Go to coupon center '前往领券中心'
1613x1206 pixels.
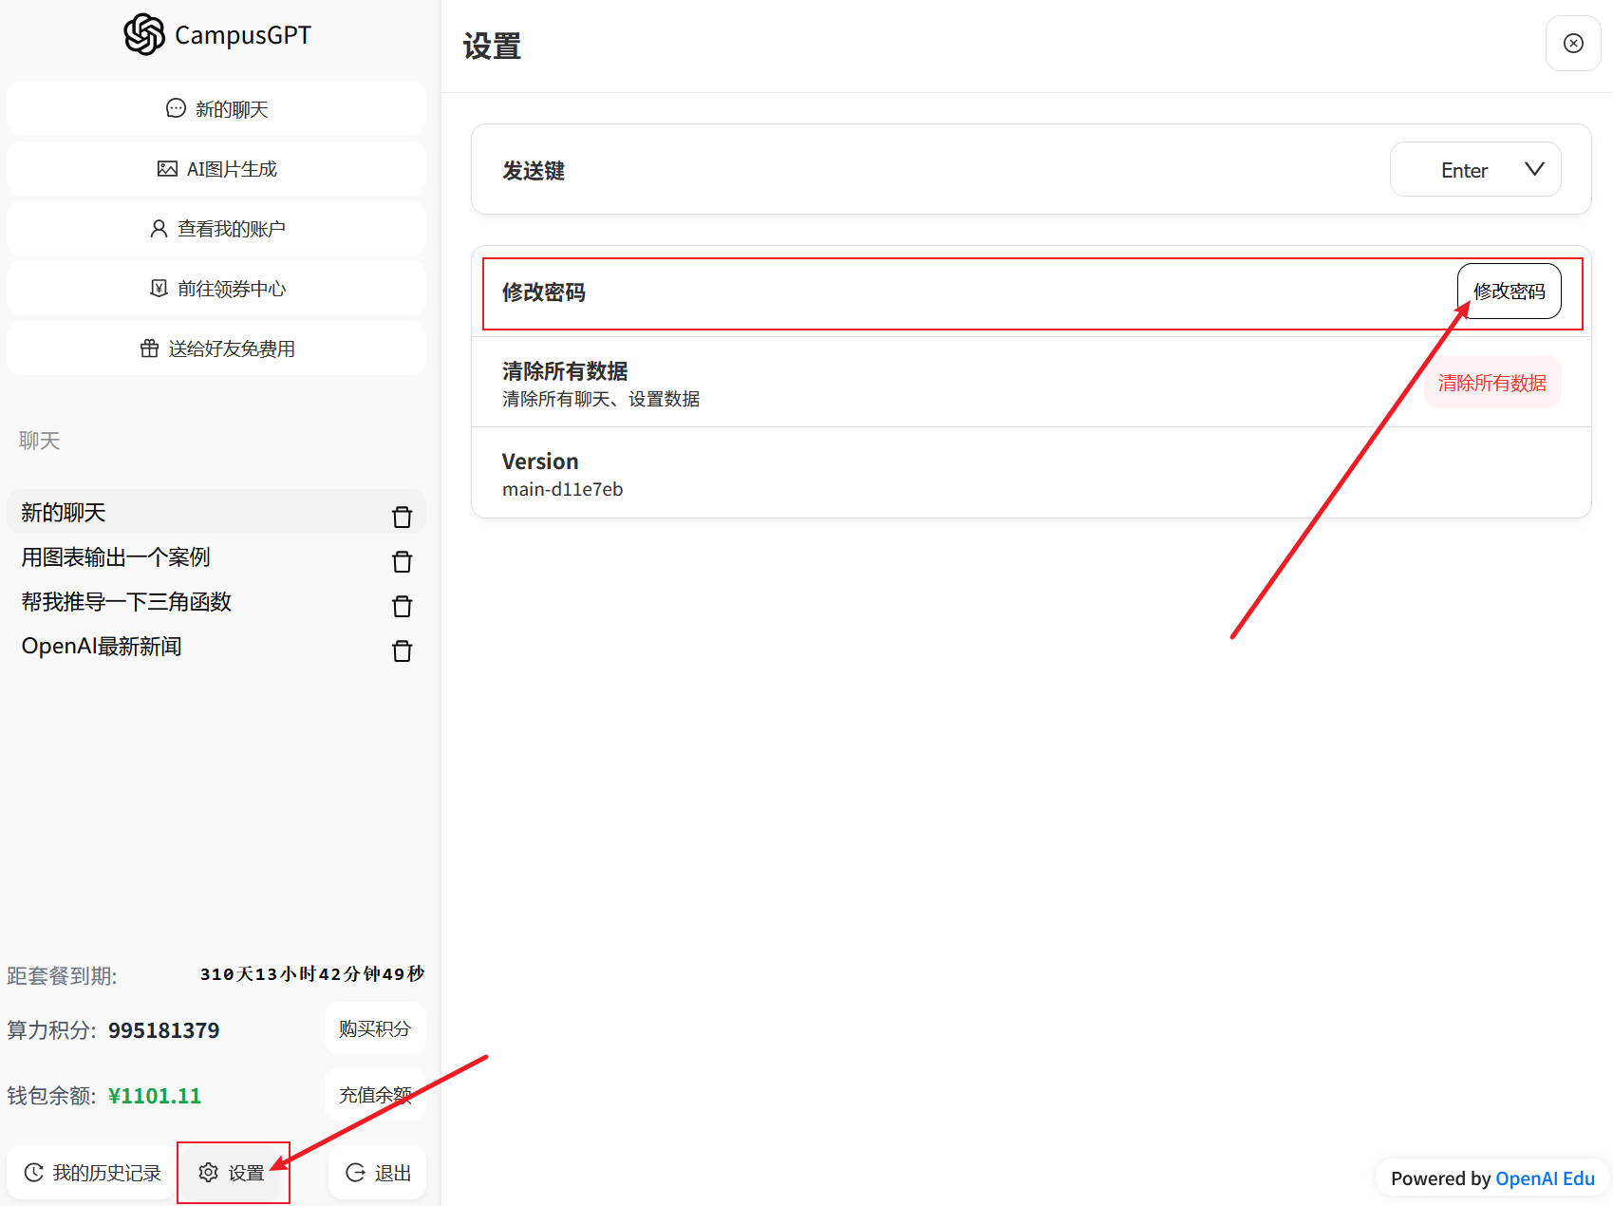[216, 289]
